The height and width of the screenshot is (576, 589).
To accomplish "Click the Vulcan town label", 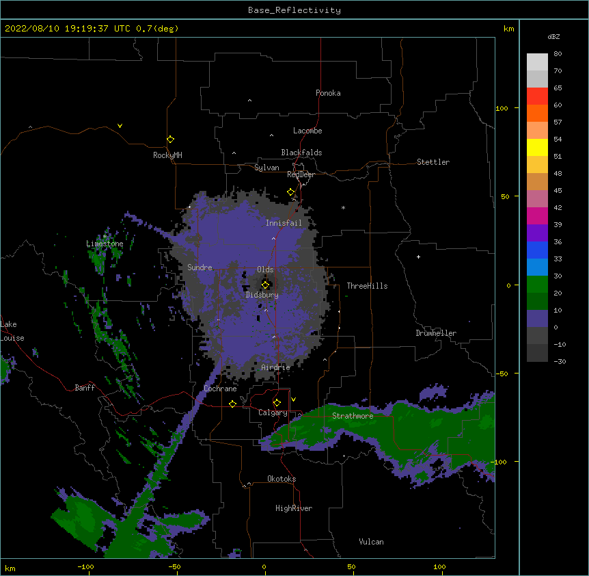I will [x=371, y=542].
